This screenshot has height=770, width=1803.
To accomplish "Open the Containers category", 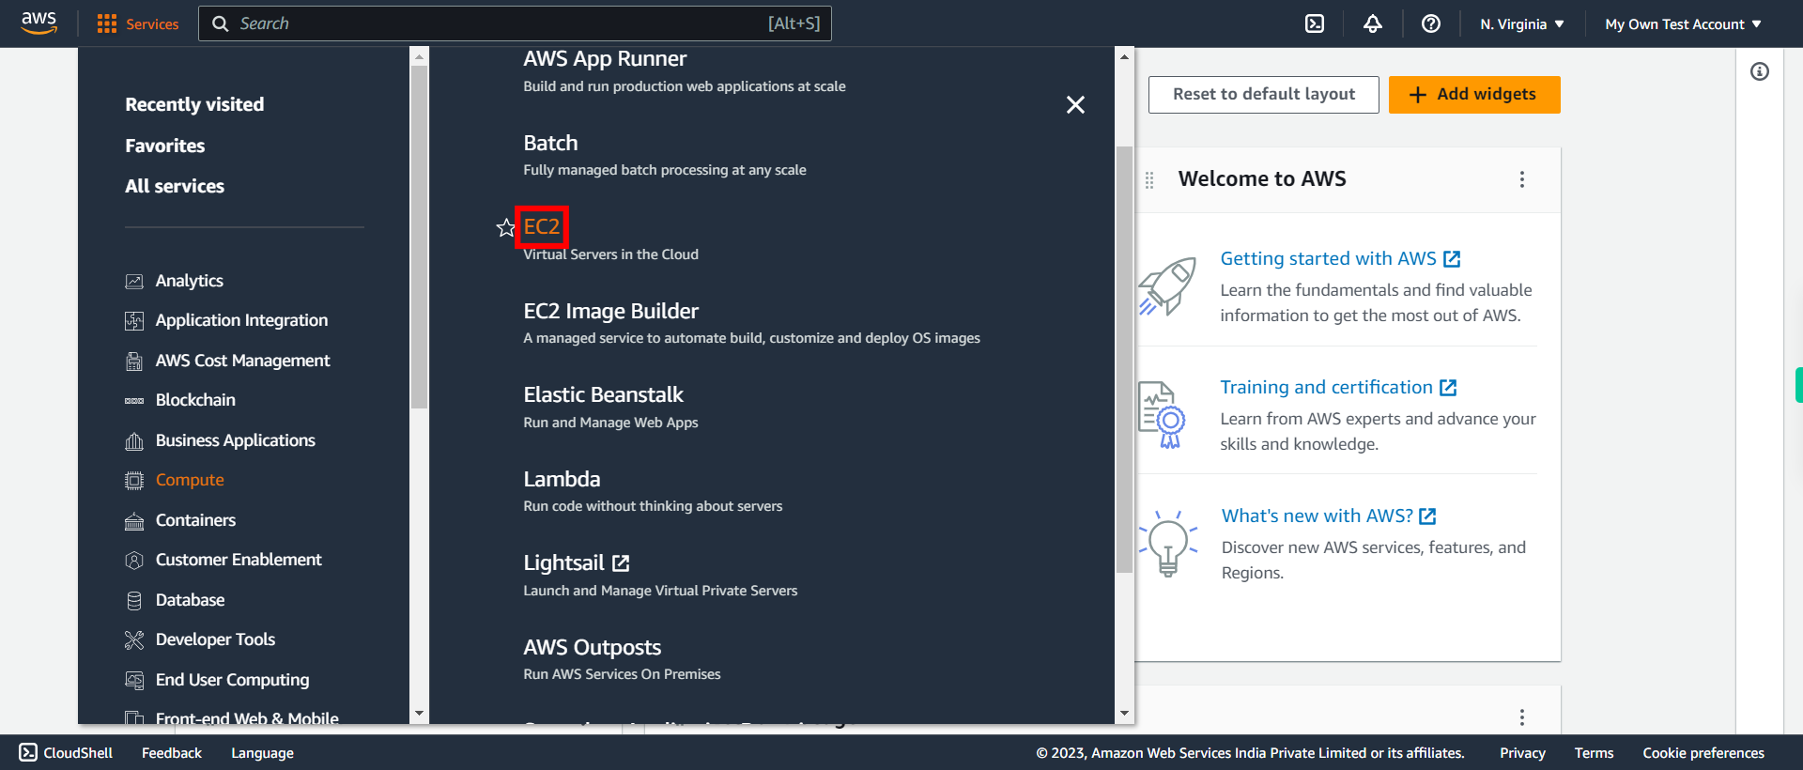I will [195, 520].
